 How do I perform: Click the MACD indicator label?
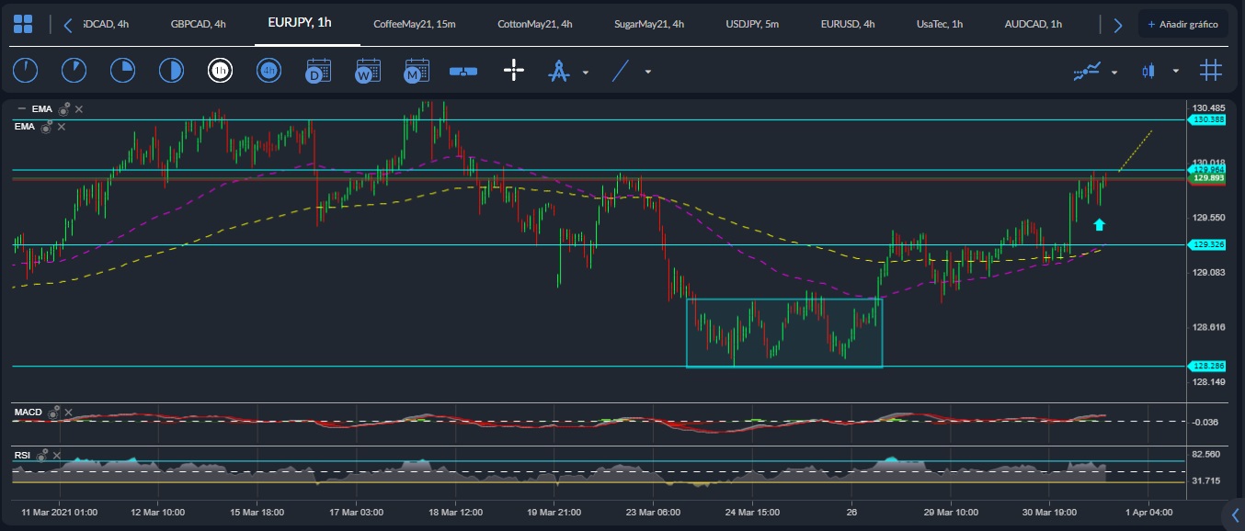pyautogui.click(x=29, y=412)
